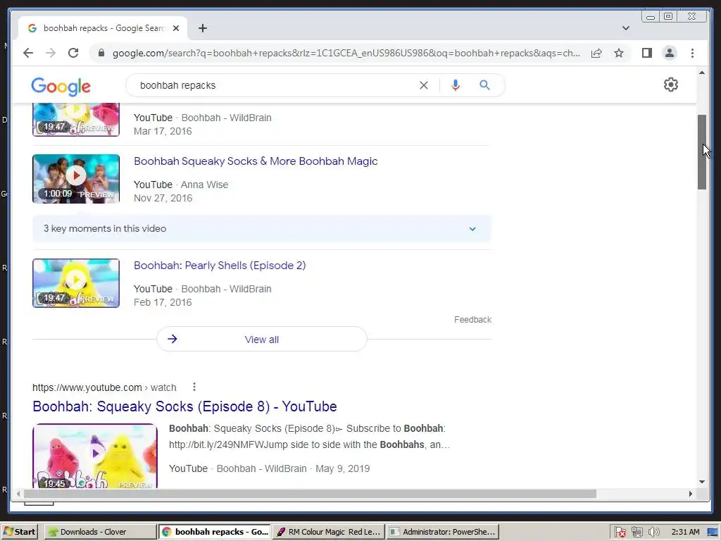Click horizontal scroll left arrow
Image resolution: width=721 pixels, height=541 pixels.
(18, 494)
